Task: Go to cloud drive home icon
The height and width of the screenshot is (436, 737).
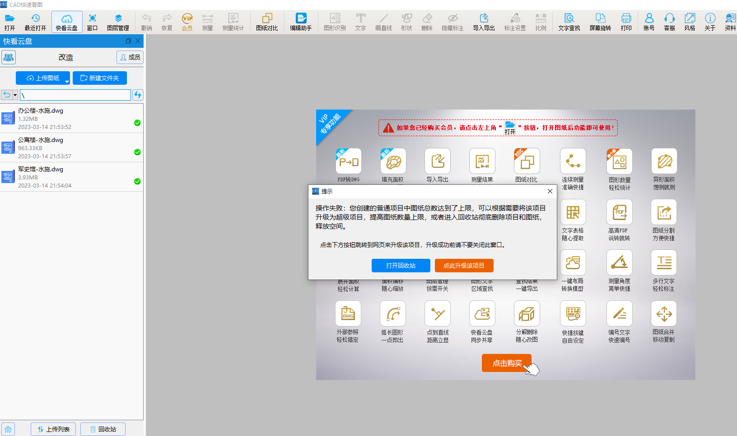Action: click(x=8, y=429)
